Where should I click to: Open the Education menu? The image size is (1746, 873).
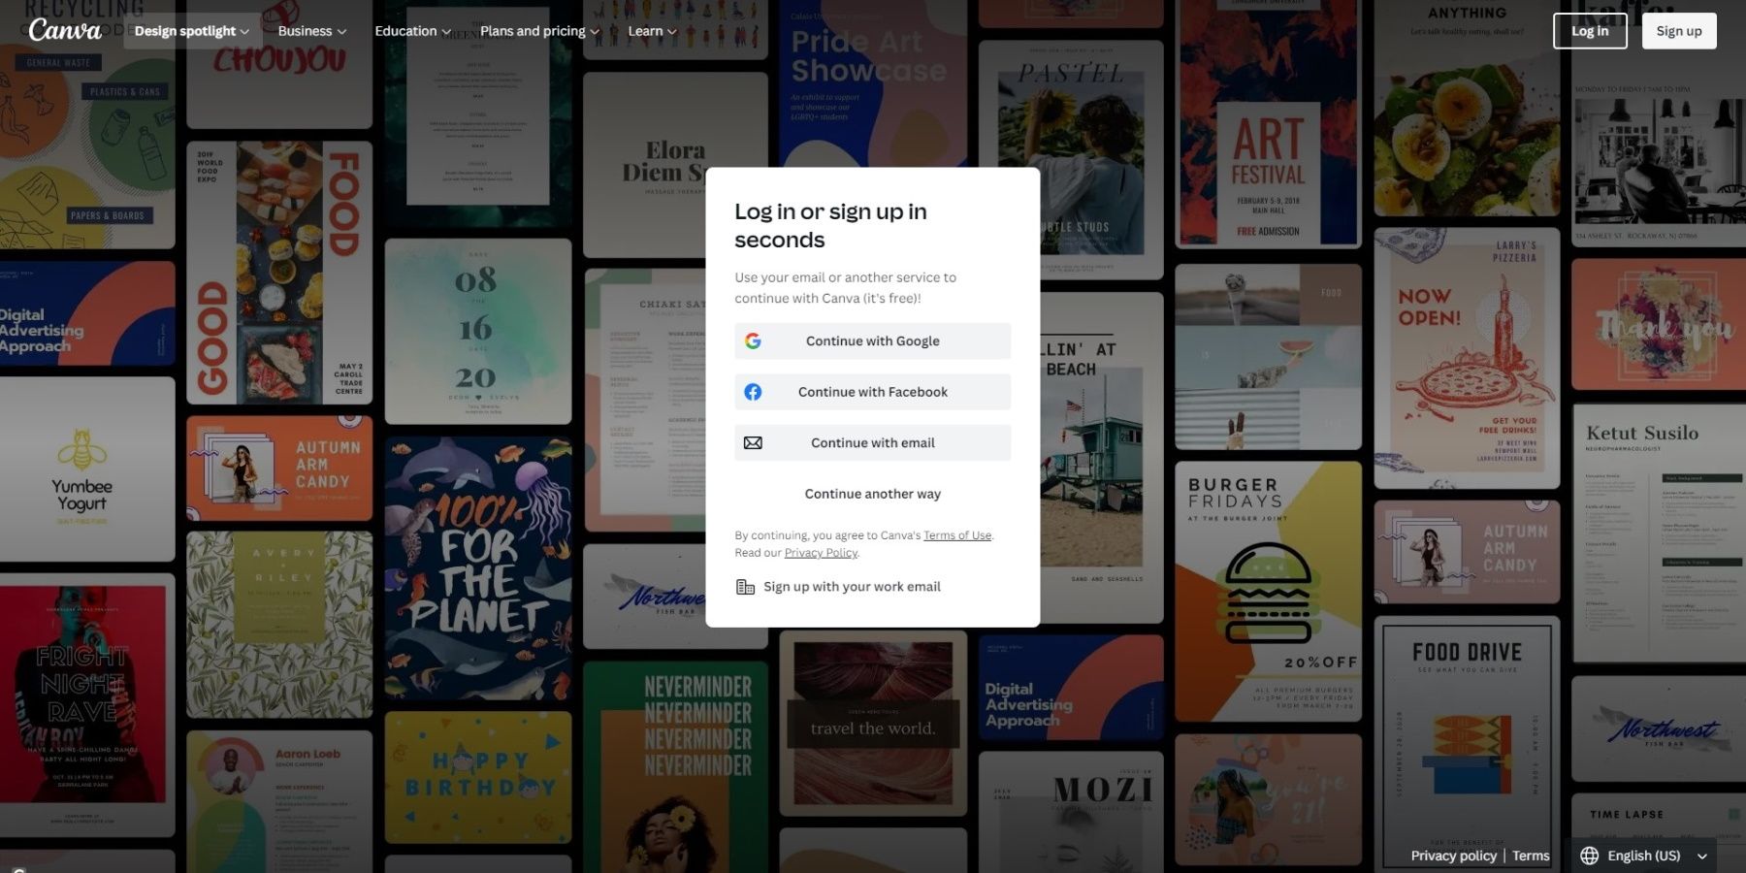pyautogui.click(x=412, y=31)
